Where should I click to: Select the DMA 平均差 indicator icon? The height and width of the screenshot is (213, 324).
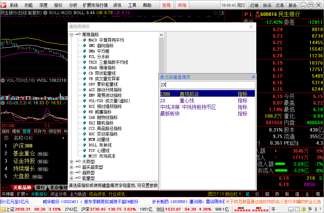[84, 51]
